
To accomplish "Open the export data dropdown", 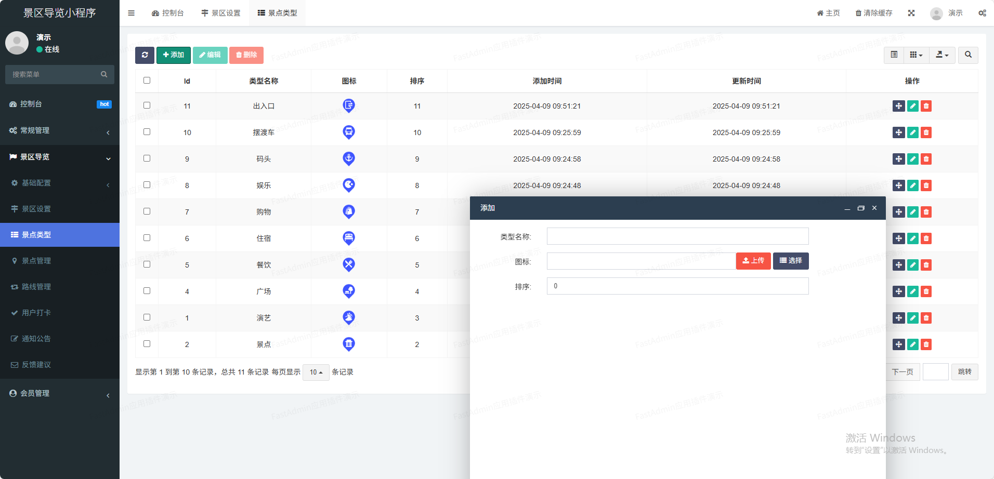I will [x=942, y=55].
